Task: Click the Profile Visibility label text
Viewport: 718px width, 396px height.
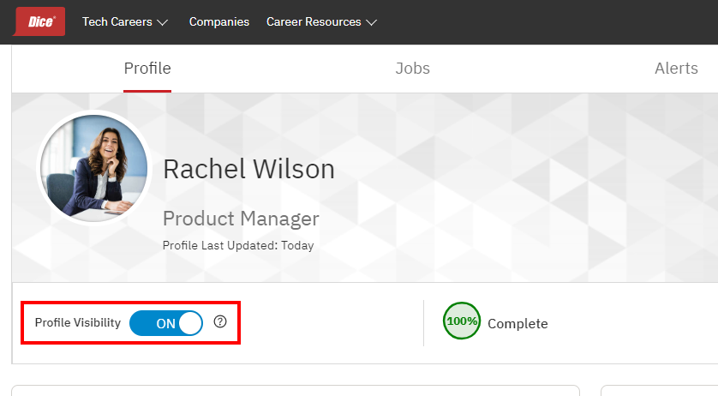Action: click(x=78, y=323)
